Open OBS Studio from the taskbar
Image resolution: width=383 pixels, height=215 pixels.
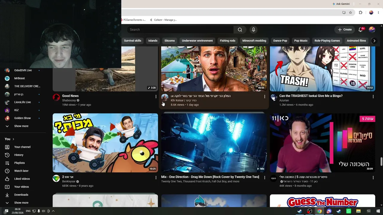(310, 211)
